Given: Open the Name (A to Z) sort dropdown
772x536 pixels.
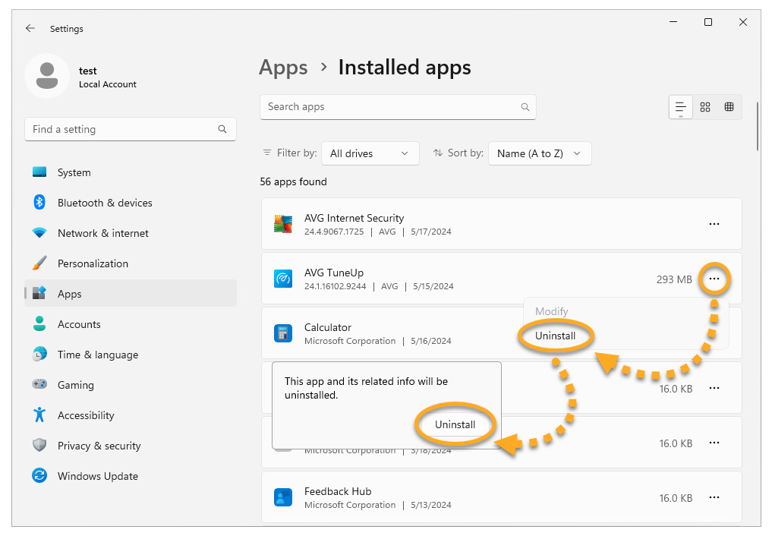Looking at the screenshot, I should pos(539,153).
